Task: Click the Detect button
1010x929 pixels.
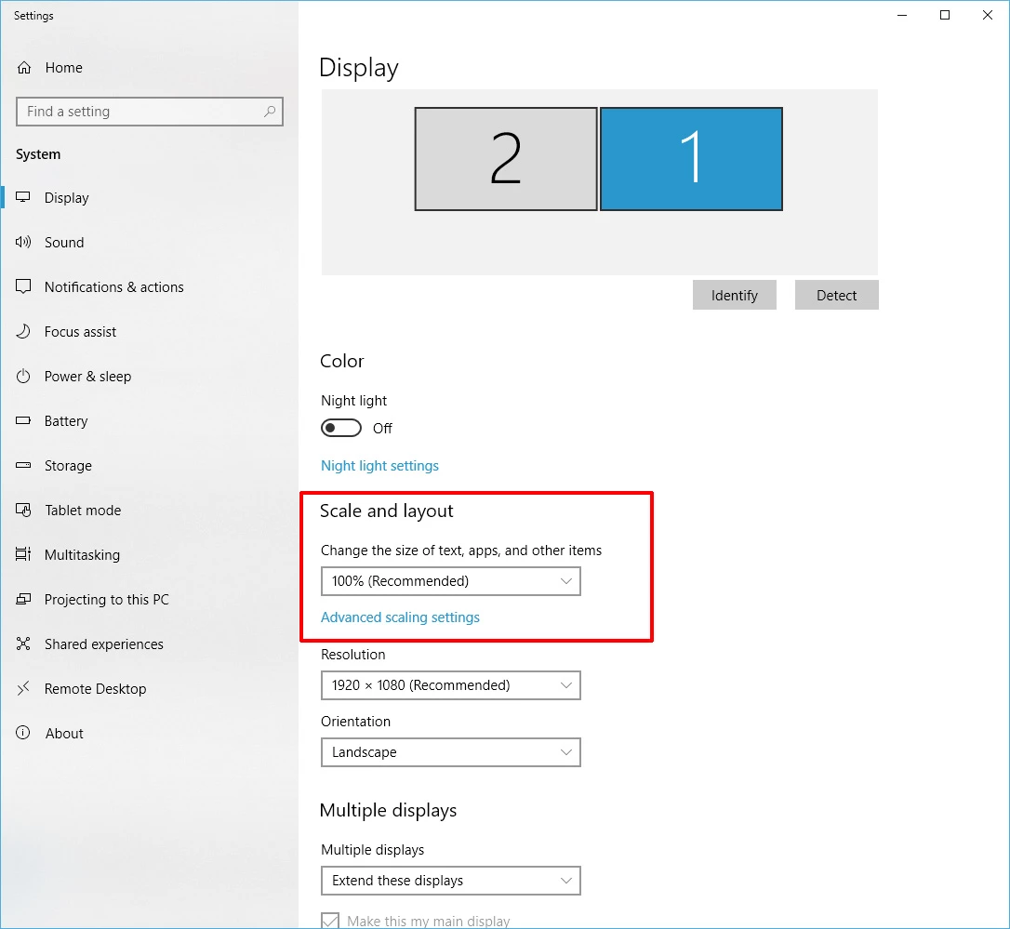Action: (836, 295)
